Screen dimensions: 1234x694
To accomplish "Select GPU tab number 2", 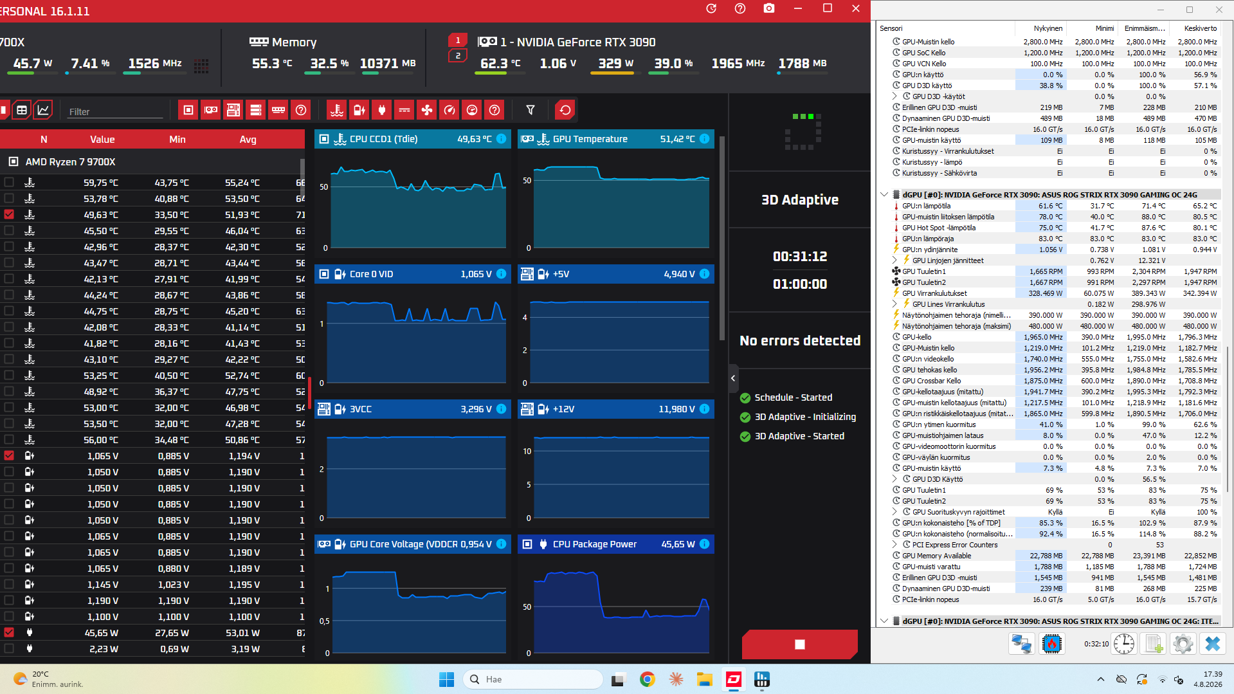I will coord(458,56).
